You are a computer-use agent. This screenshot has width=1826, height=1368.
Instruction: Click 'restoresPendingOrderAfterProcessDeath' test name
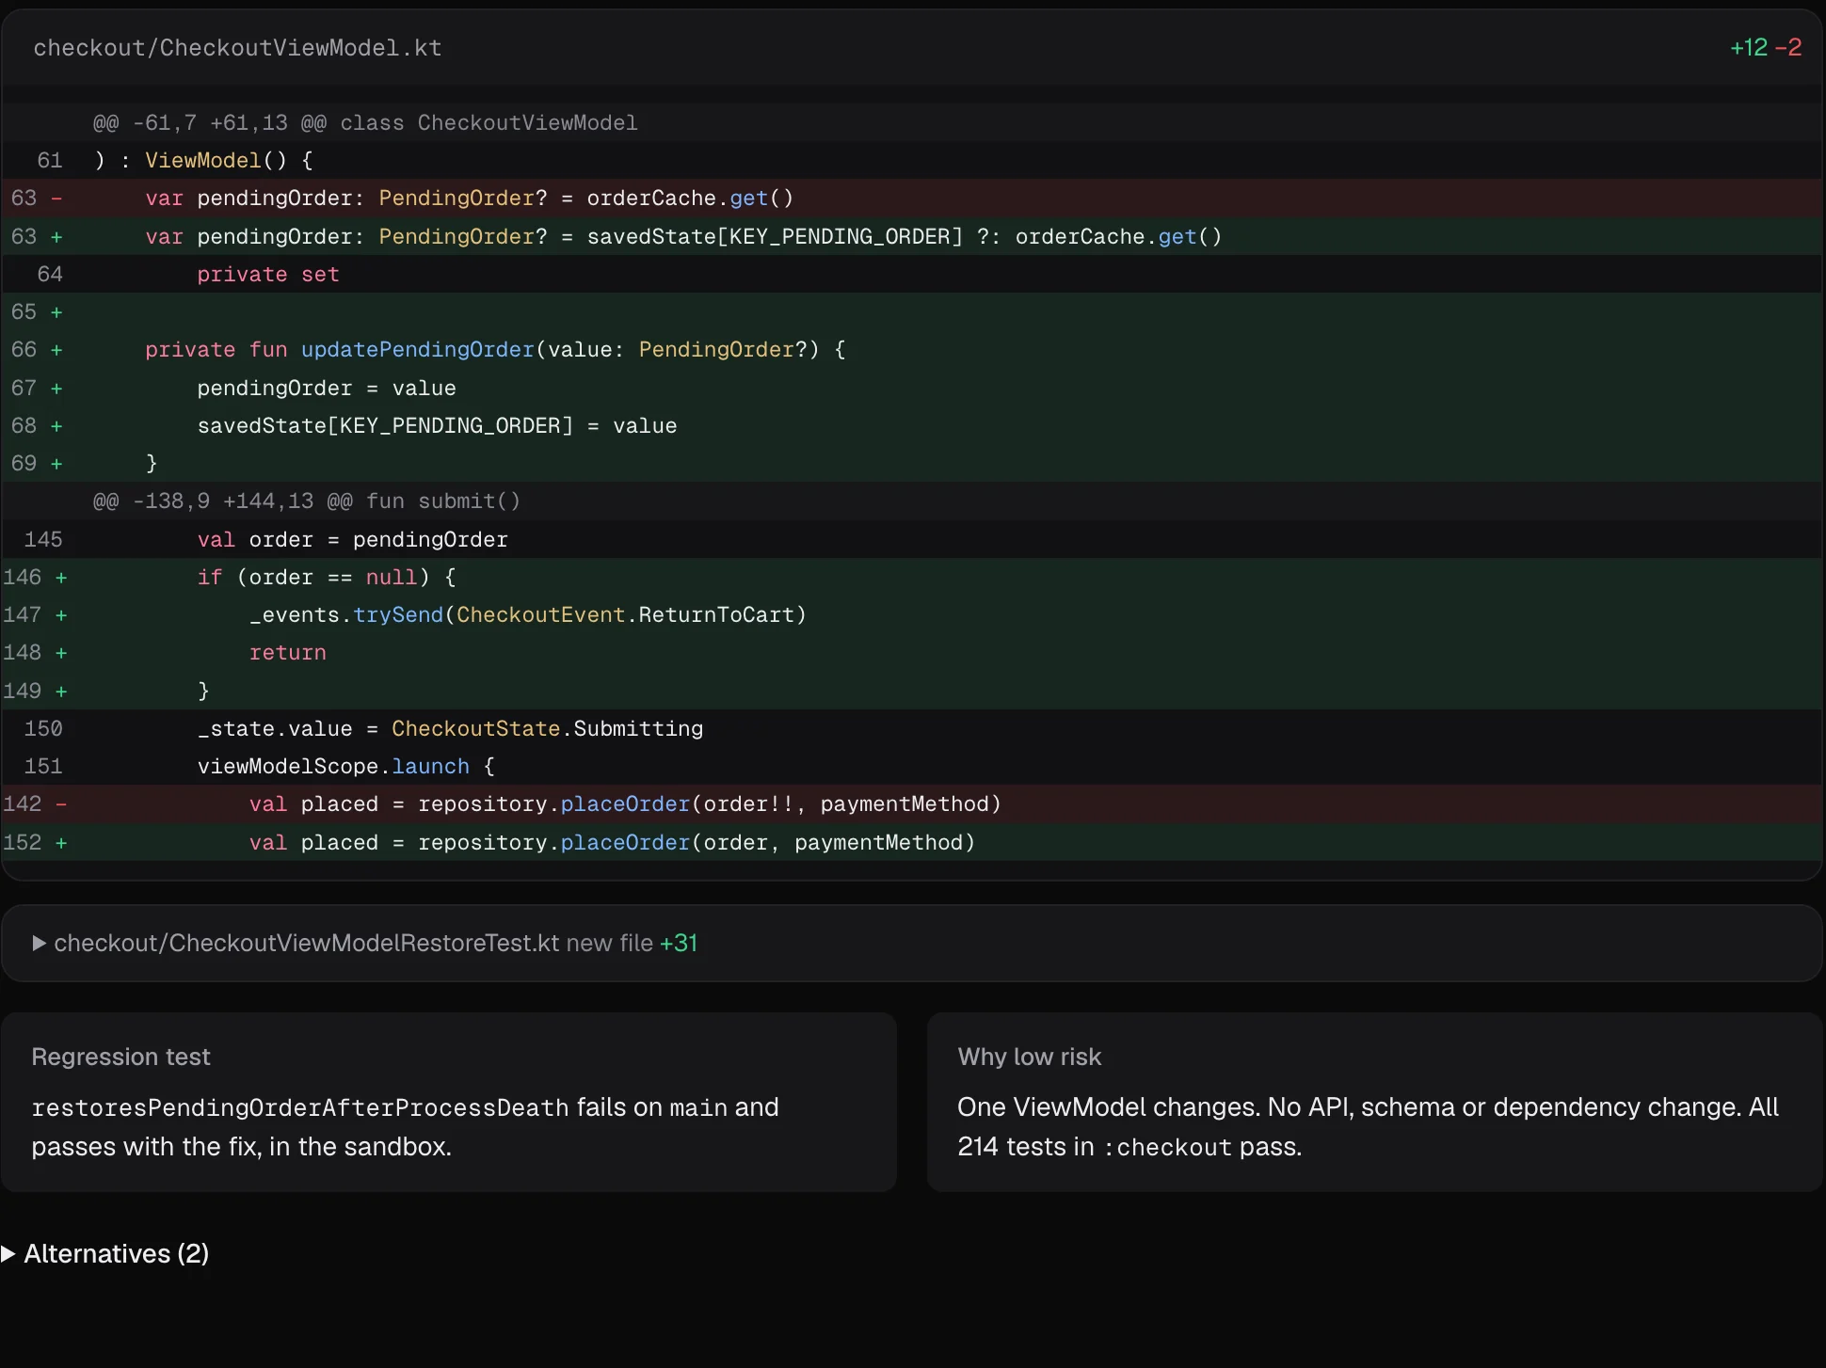[x=300, y=1107]
